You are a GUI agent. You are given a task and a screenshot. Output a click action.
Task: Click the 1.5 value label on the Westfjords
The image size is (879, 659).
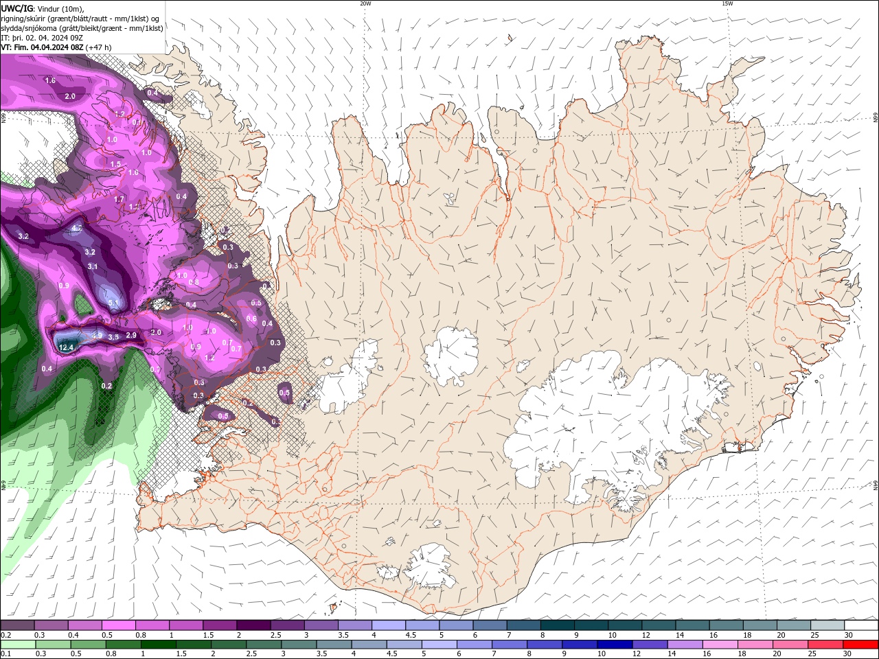click(115, 164)
